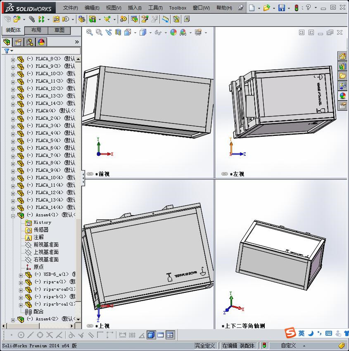Expand the PLACA_8<3> tree node

[13, 60]
